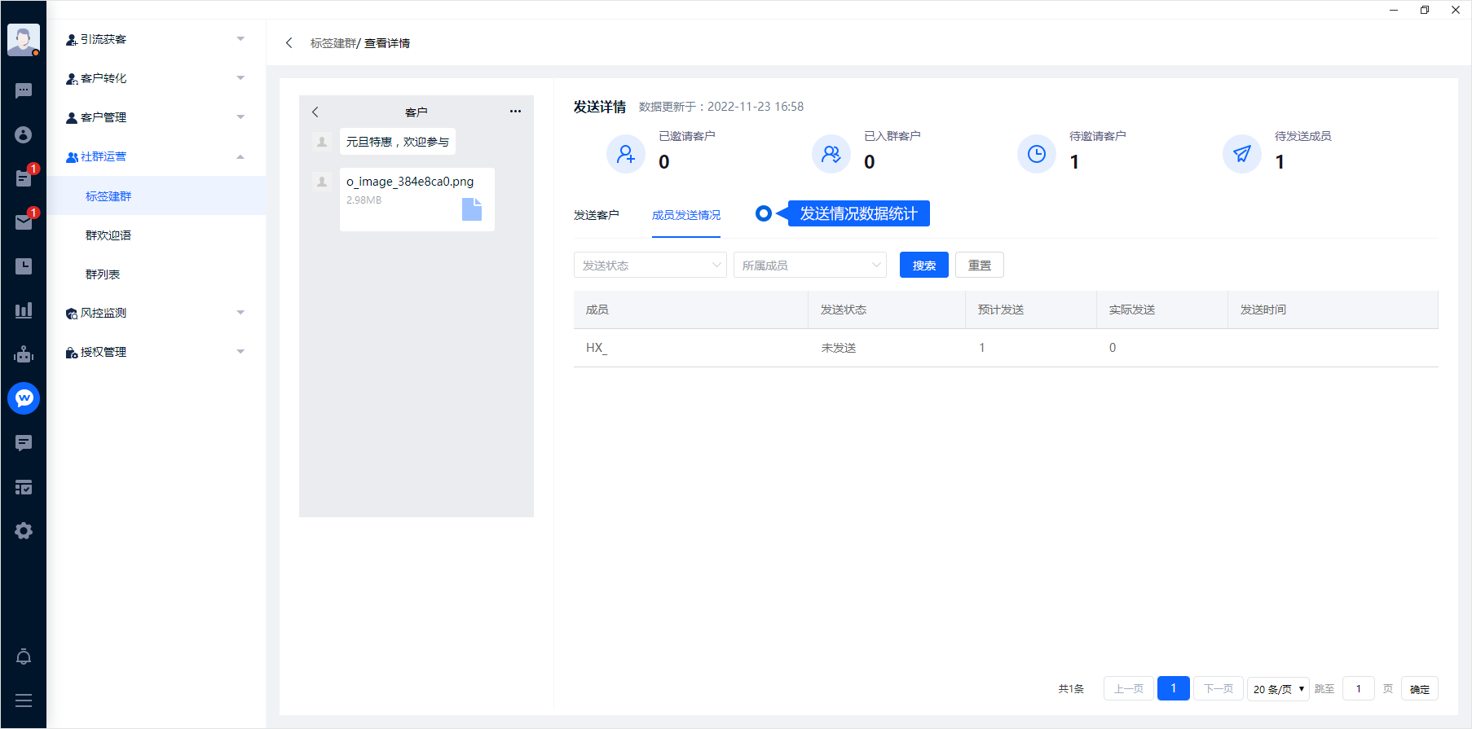The width and height of the screenshot is (1472, 729).
Task: Click the blue 搜索 button
Action: pos(924,265)
